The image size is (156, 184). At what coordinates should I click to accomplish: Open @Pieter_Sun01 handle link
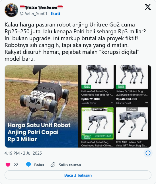click(34, 14)
